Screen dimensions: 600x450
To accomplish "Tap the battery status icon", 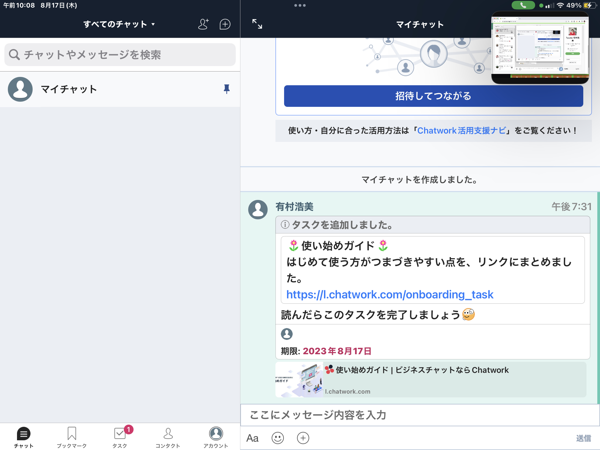I will tap(590, 5).
